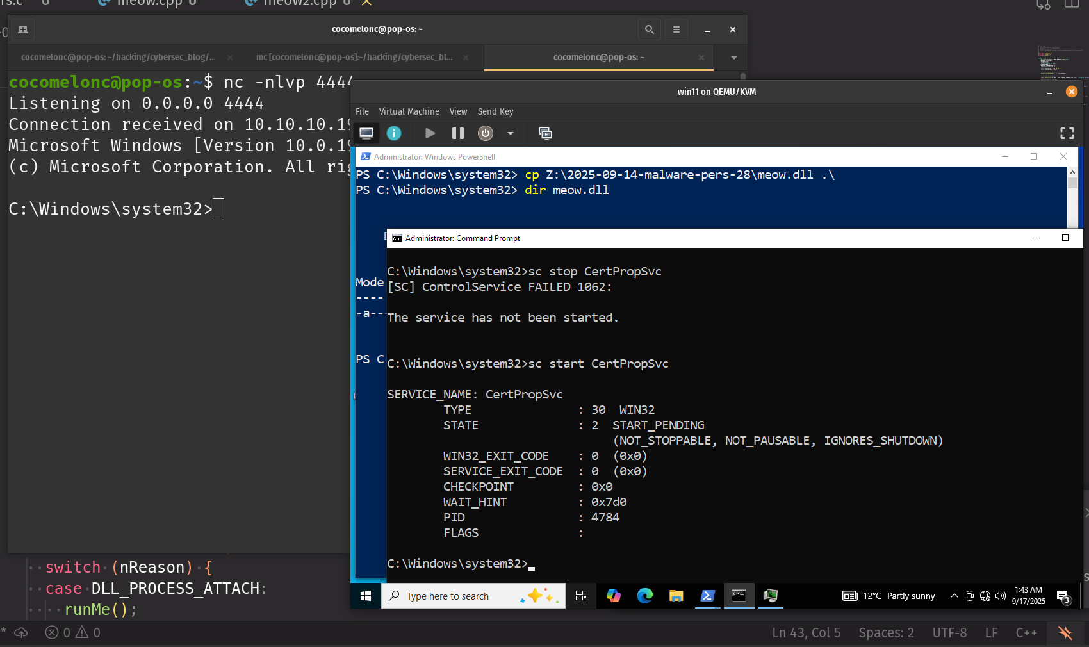This screenshot has height=647, width=1089.
Task: Open Task View on Windows taskbar
Action: [x=581, y=596]
